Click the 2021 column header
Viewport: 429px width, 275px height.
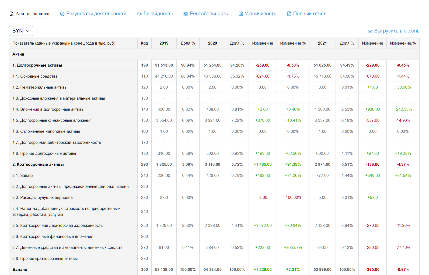point(322,43)
